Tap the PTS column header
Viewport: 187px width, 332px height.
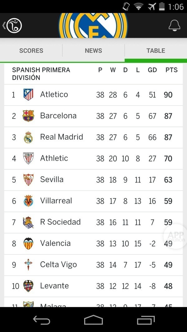point(171,70)
